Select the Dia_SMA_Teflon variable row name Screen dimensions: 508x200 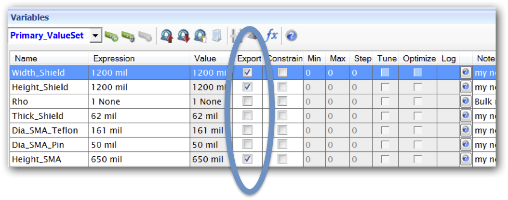[x=45, y=130]
